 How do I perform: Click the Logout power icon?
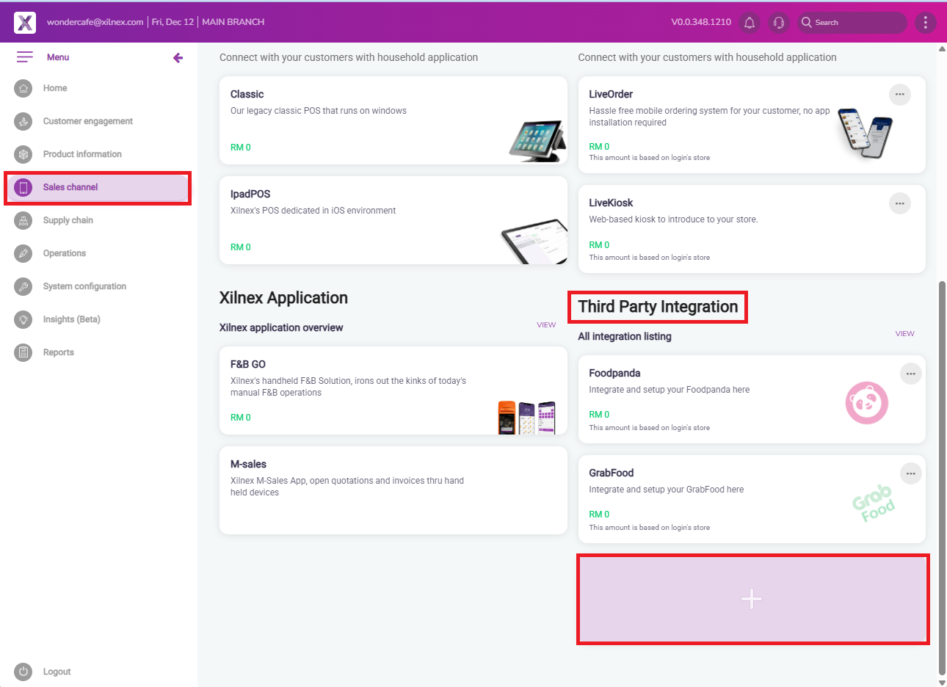tap(23, 672)
